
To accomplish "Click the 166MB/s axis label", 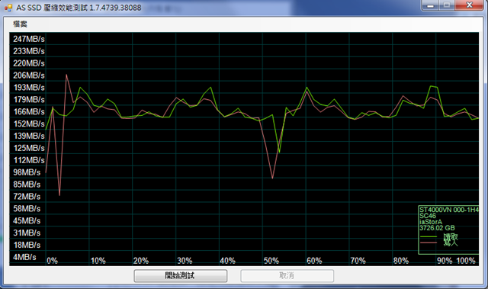I will tap(29, 111).
